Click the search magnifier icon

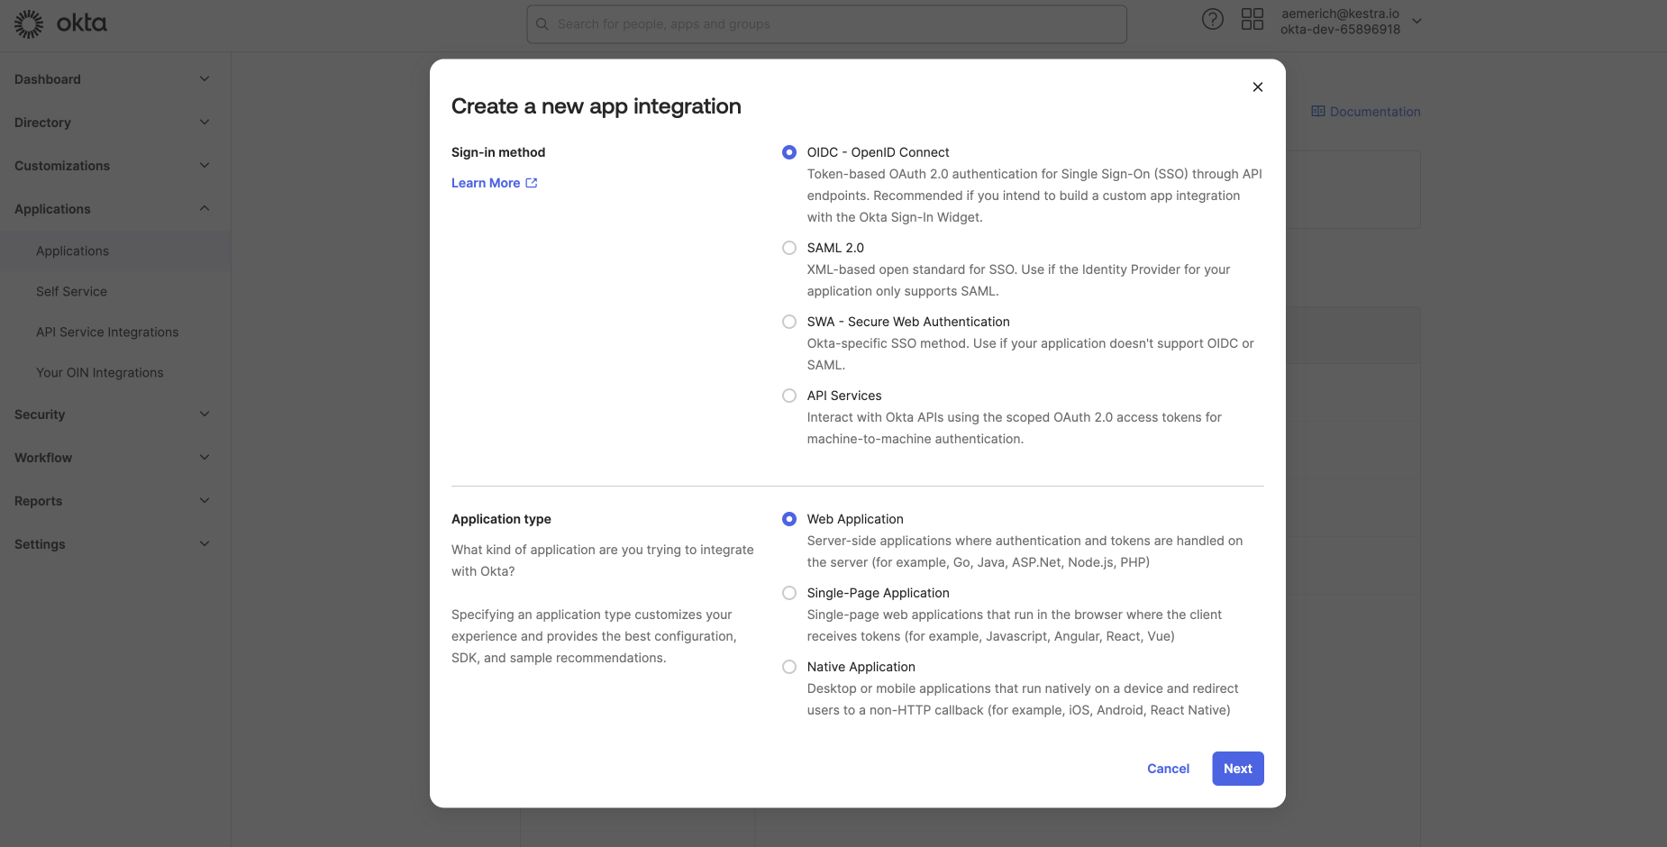coord(542,24)
